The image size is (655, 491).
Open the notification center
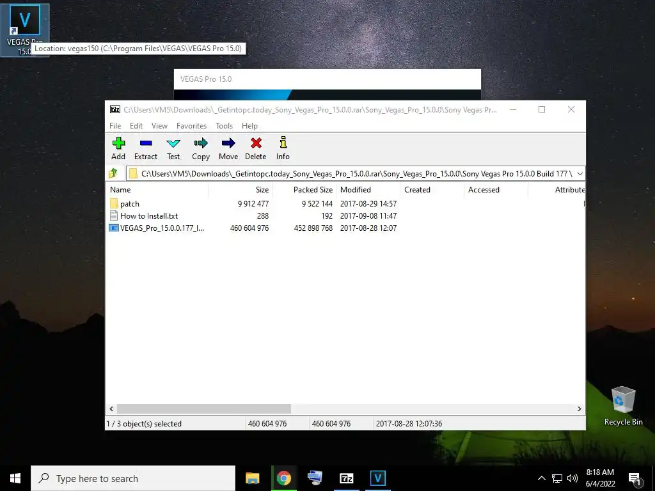pyautogui.click(x=635, y=479)
